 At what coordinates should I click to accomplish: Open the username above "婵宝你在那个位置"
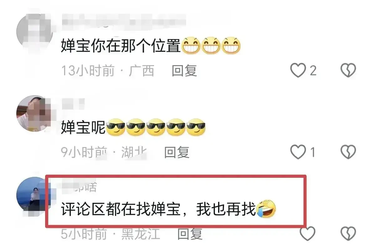(x=124, y=23)
